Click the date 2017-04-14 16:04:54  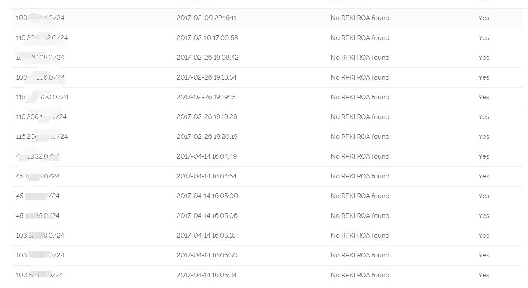click(x=207, y=176)
